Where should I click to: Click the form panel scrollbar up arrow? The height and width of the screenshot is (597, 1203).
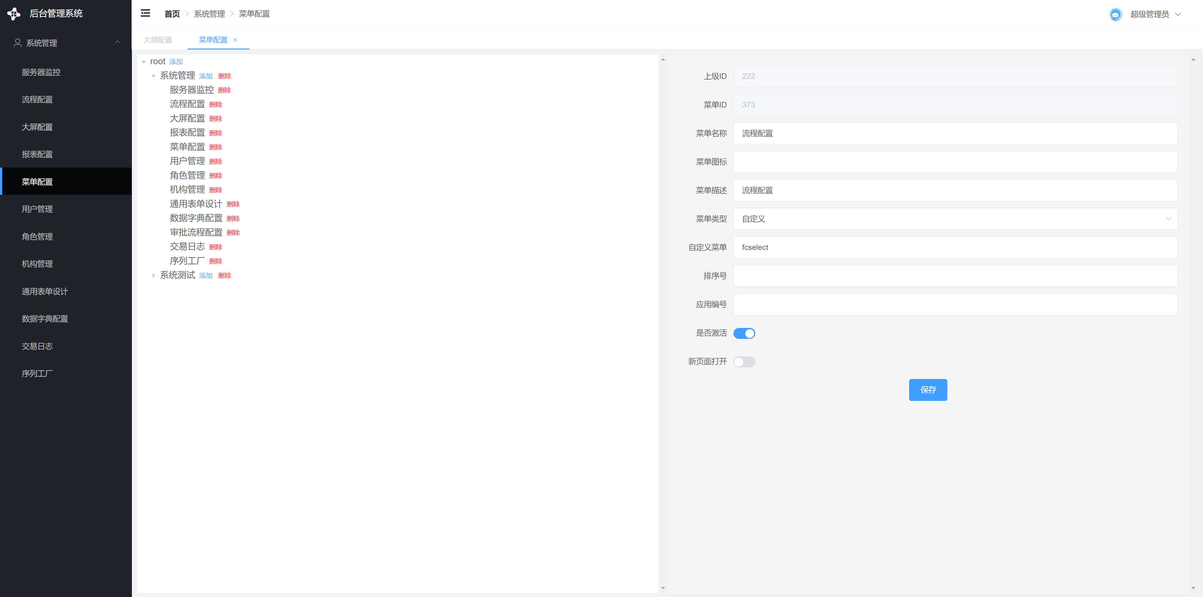(x=1193, y=60)
